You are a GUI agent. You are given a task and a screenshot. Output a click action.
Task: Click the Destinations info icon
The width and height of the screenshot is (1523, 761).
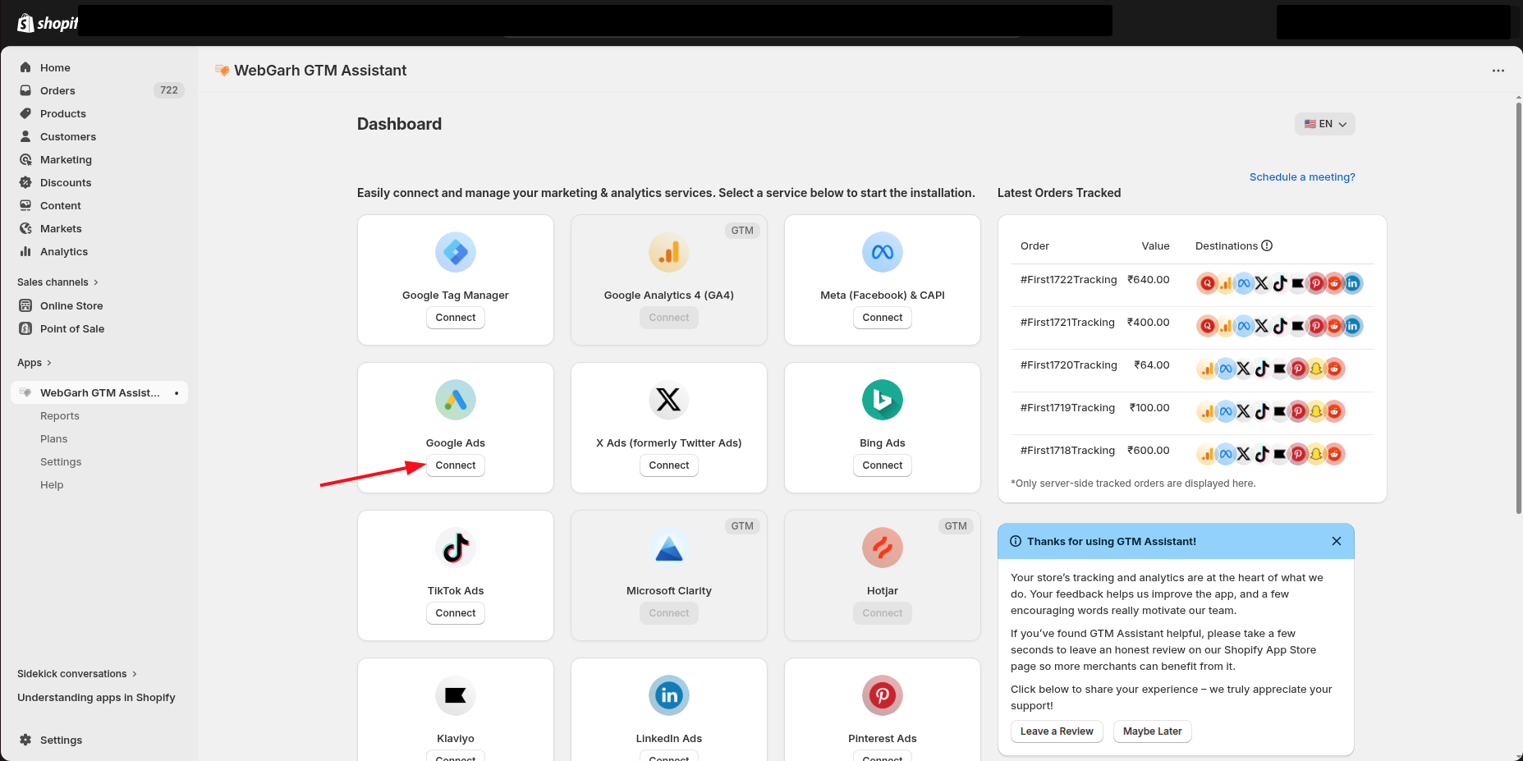click(x=1267, y=245)
